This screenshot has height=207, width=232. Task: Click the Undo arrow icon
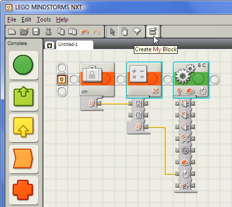coord(84,31)
